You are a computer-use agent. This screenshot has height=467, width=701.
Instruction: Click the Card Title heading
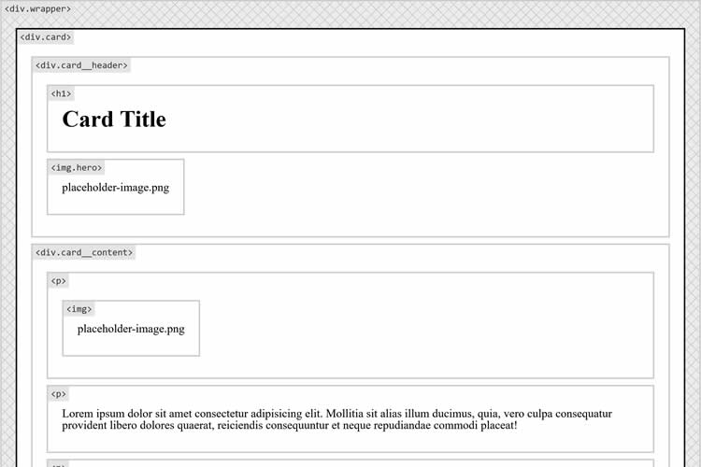(x=114, y=120)
